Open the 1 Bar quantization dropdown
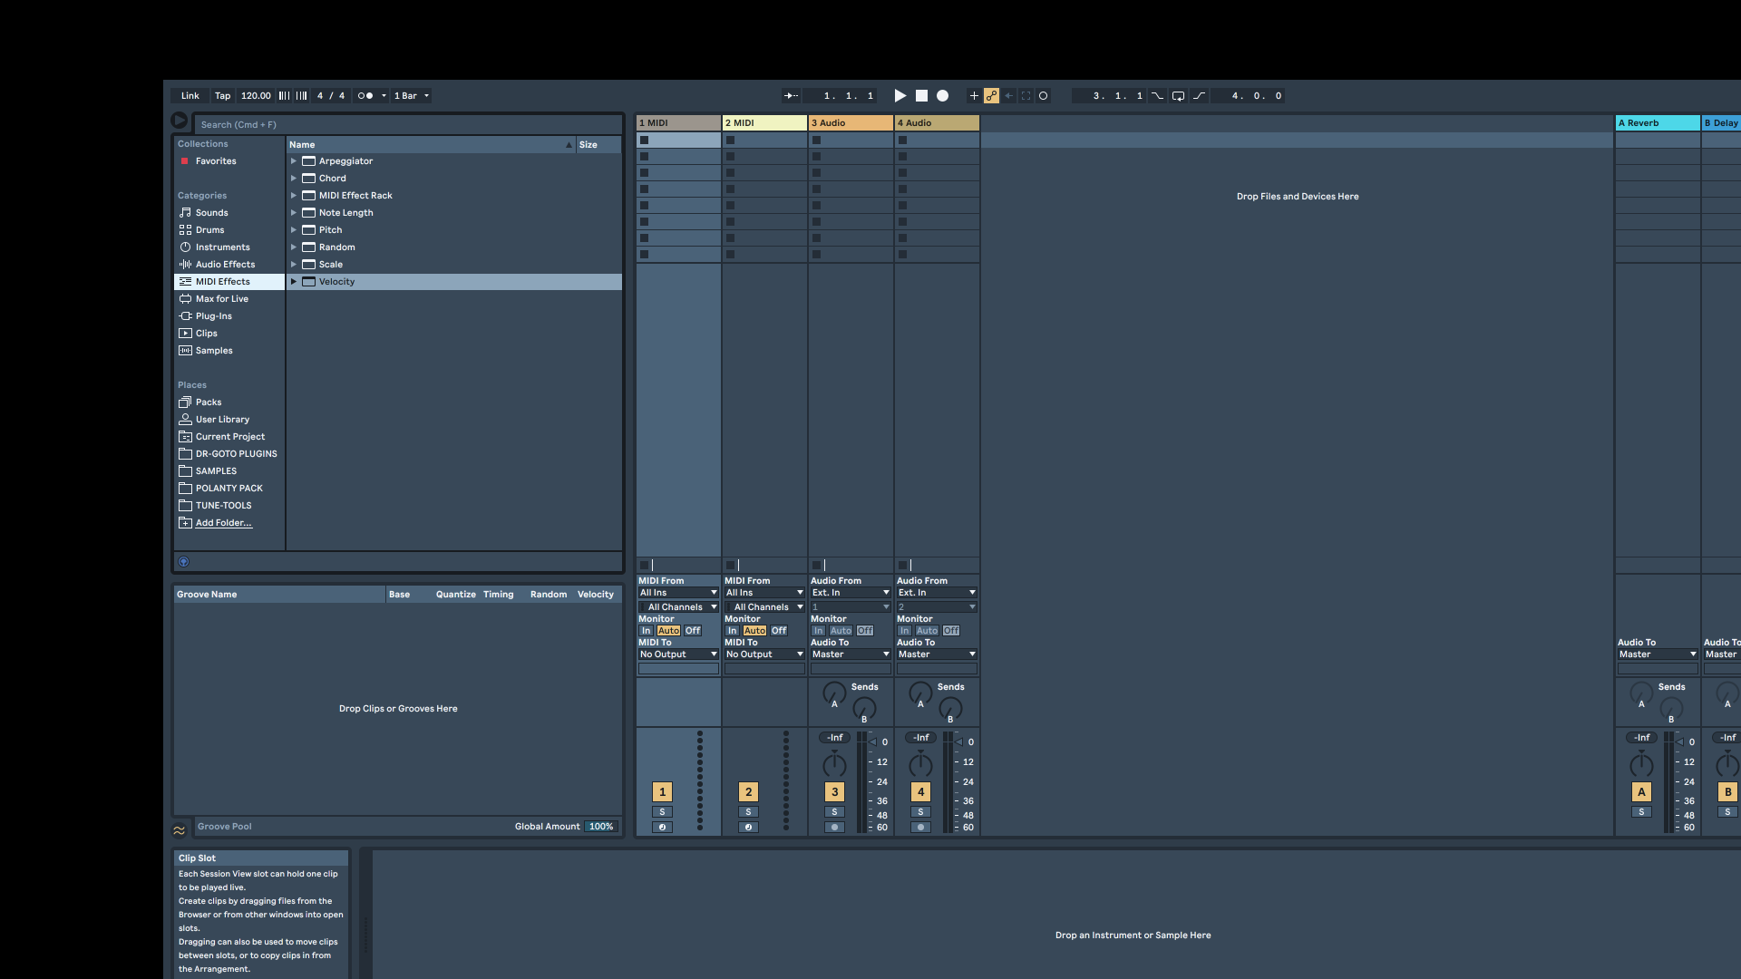This screenshot has height=979, width=1741. (412, 95)
